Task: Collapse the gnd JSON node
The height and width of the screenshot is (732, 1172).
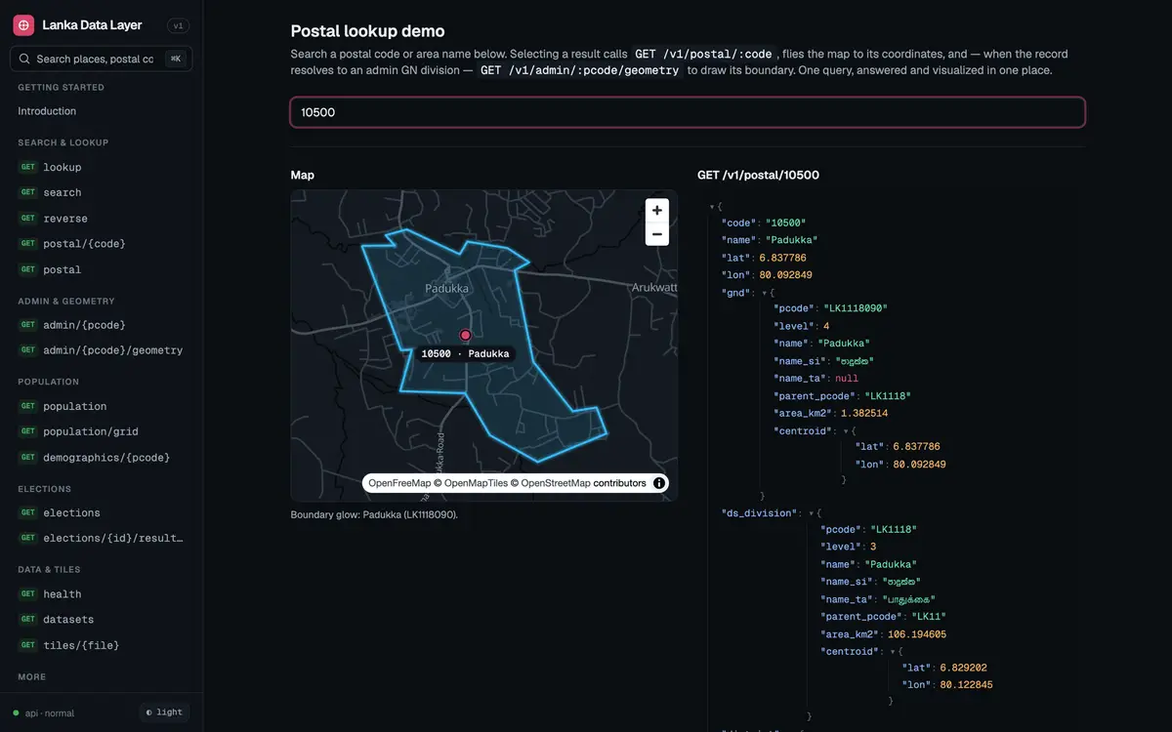Action: coord(763,293)
